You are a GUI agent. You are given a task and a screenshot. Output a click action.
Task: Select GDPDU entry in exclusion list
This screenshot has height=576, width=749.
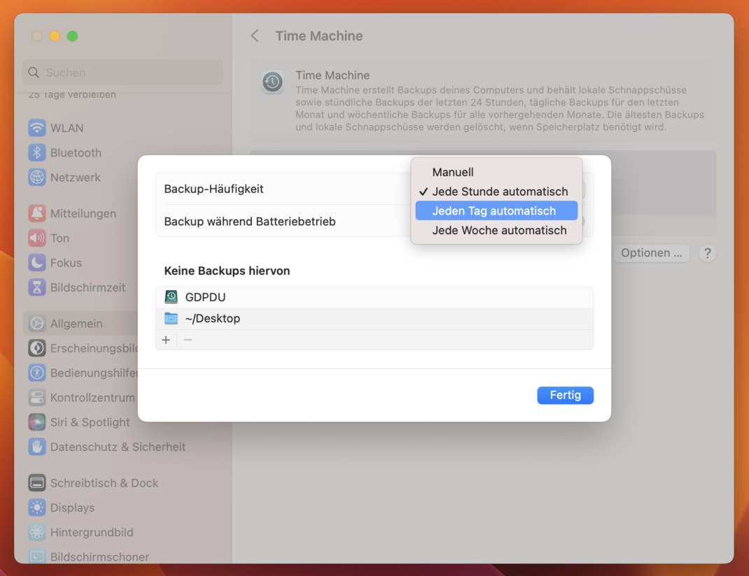(x=374, y=297)
